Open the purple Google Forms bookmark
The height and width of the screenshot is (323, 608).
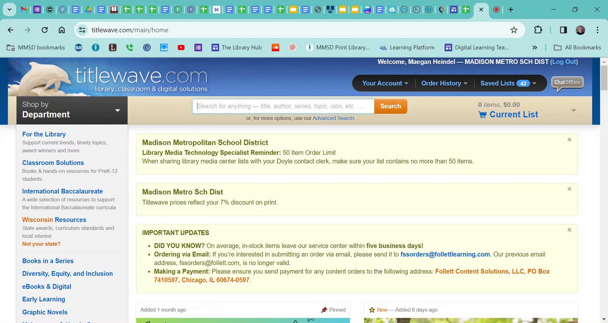pos(198,48)
